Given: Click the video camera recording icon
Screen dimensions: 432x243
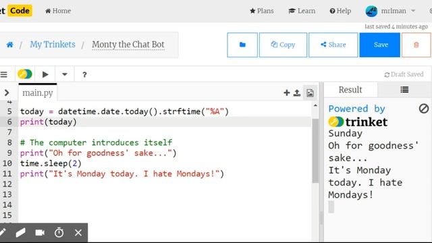Looking at the screenshot, I should (x=40, y=233).
